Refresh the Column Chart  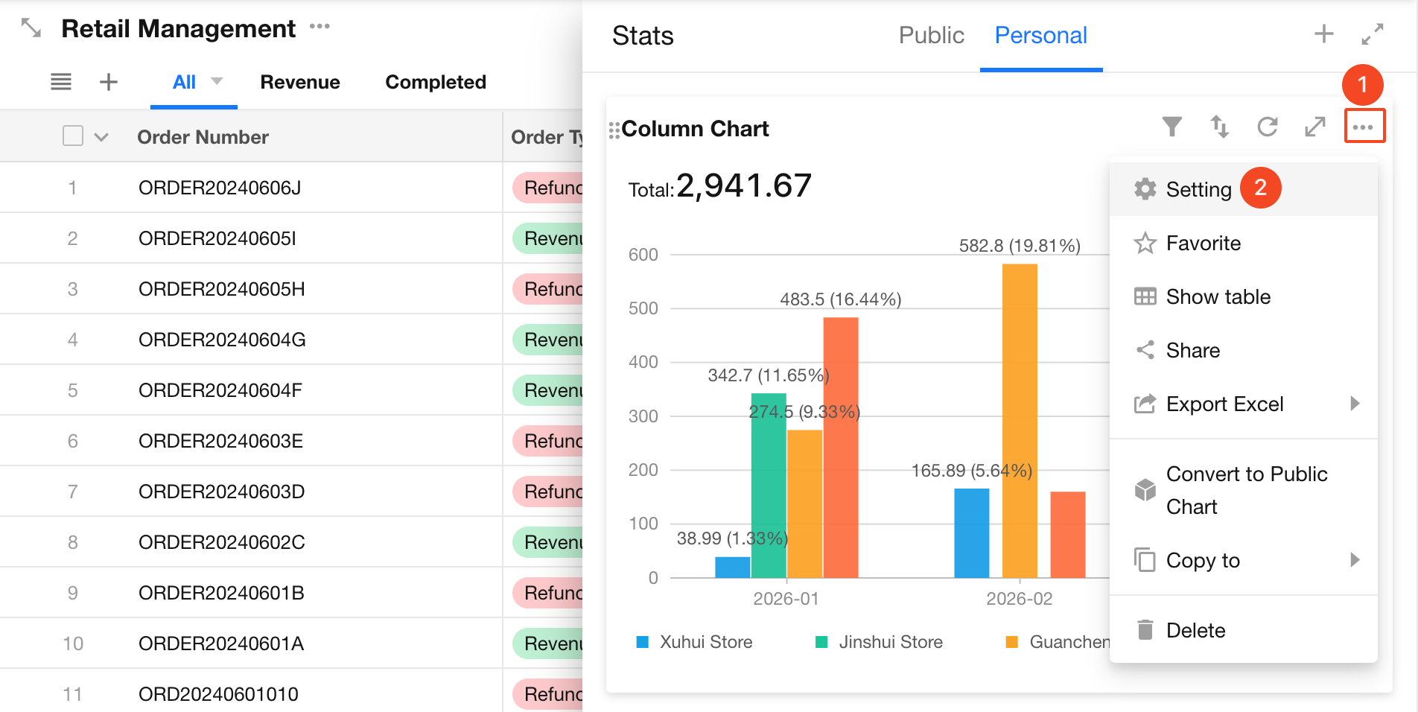1267,127
